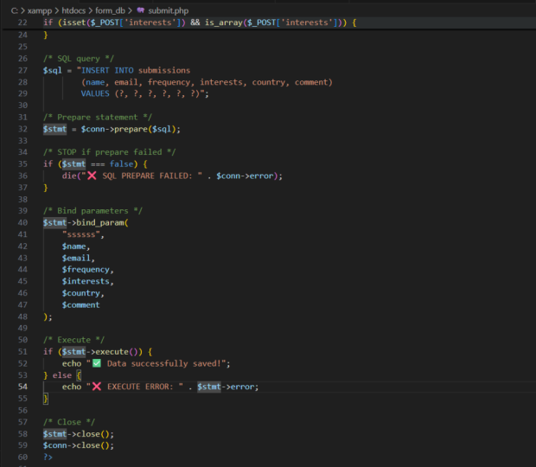536x467 pixels.
Task: Click the 'if ($stmt->execute())' line
Action: (98, 352)
